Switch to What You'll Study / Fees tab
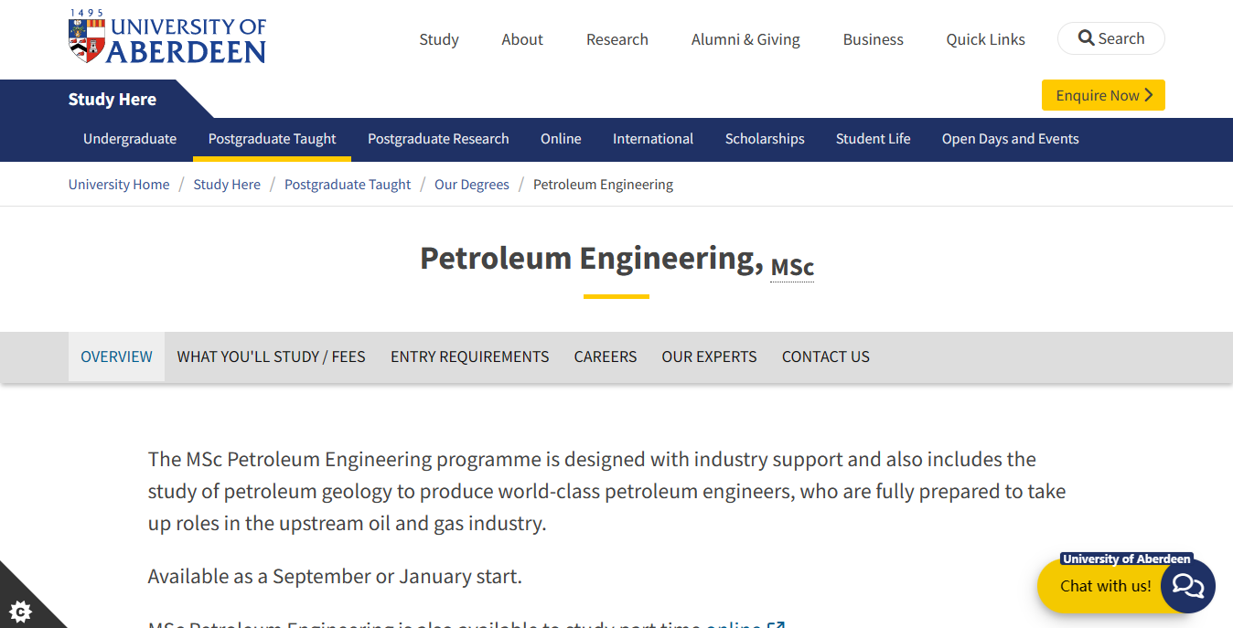 click(271, 357)
